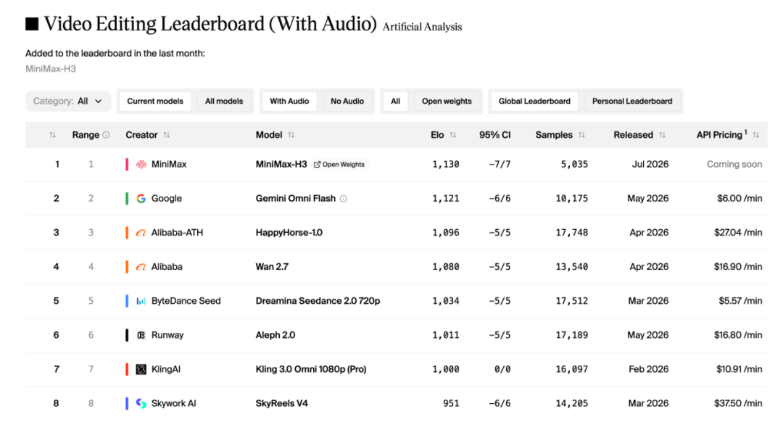Switch to the Open weights filter

click(x=447, y=101)
